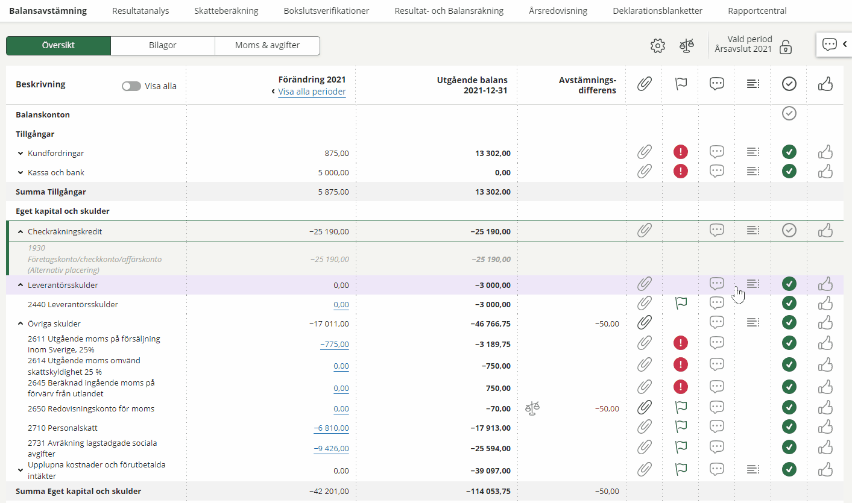This screenshot has height=503, width=852.
Task: Open the comments side panel icon
Action: [830, 45]
